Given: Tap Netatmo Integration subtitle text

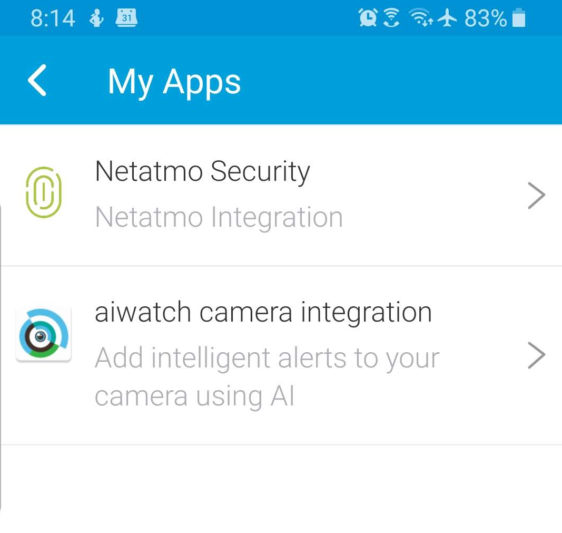Looking at the screenshot, I should (219, 217).
